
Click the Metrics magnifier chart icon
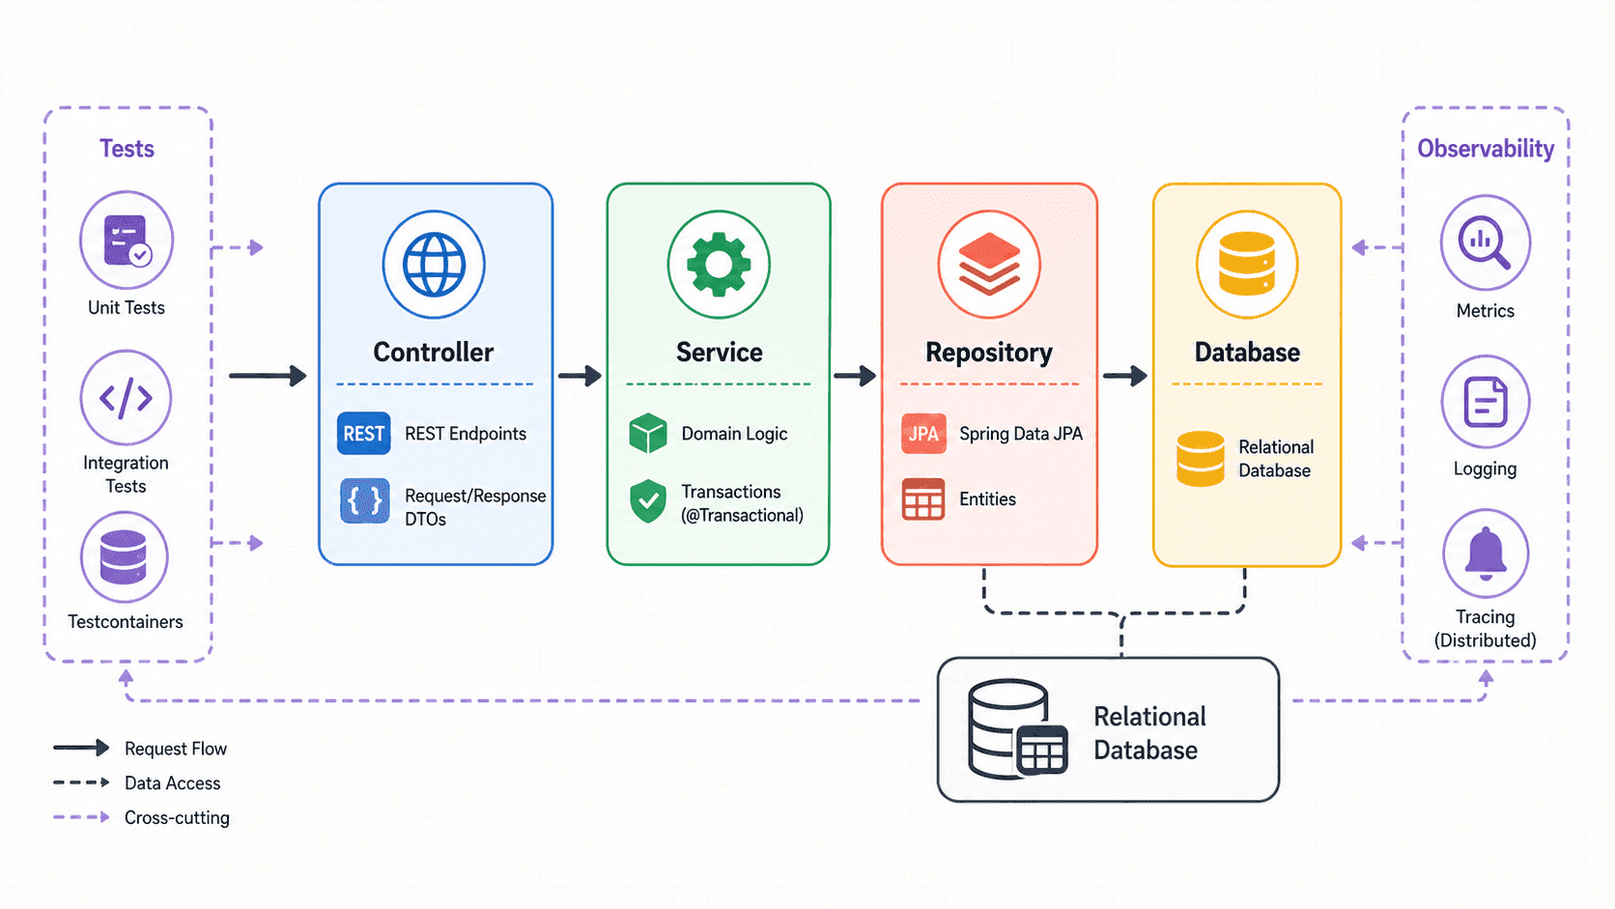pyautogui.click(x=1486, y=241)
